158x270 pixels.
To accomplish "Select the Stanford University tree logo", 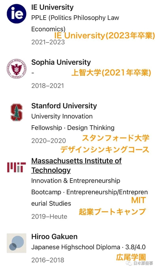I will tap(16, 112).
